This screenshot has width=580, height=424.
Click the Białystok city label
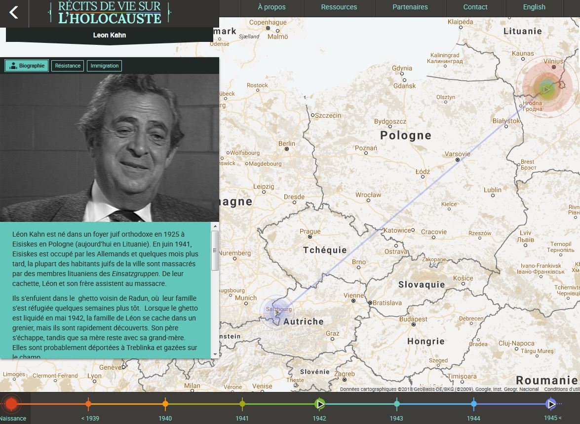coord(506,121)
